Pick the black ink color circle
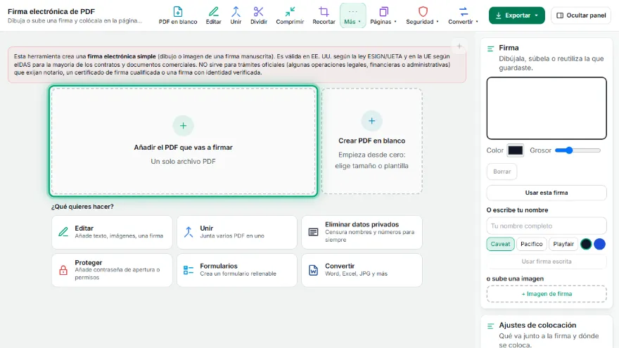619x348 pixels. coord(586,244)
